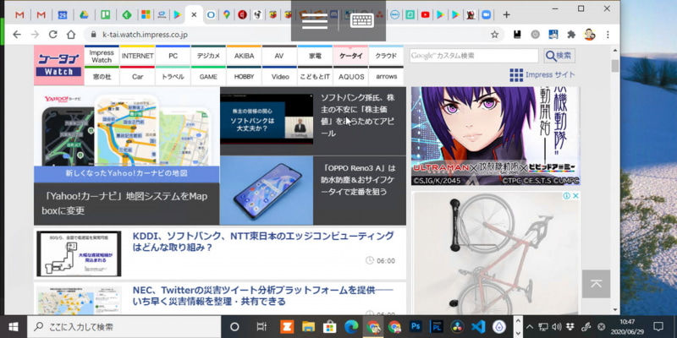677x338 pixels.
Task: Focus the Google カスタム検索 search field
Action: [474, 56]
